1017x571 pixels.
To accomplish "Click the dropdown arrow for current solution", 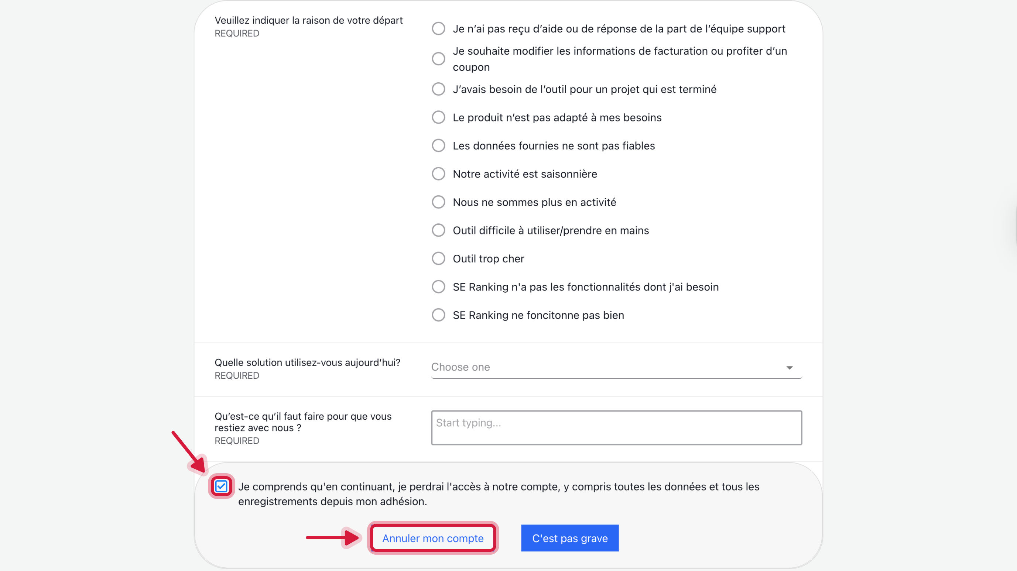I will [x=789, y=368].
